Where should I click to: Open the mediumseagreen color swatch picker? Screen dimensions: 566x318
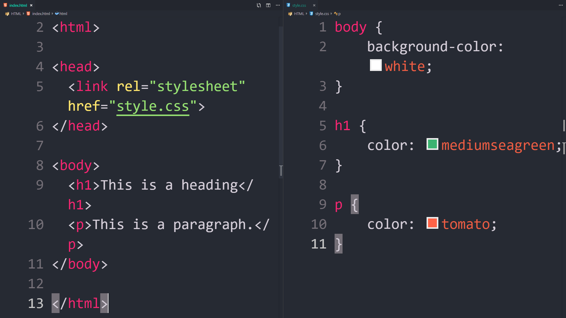[432, 144]
